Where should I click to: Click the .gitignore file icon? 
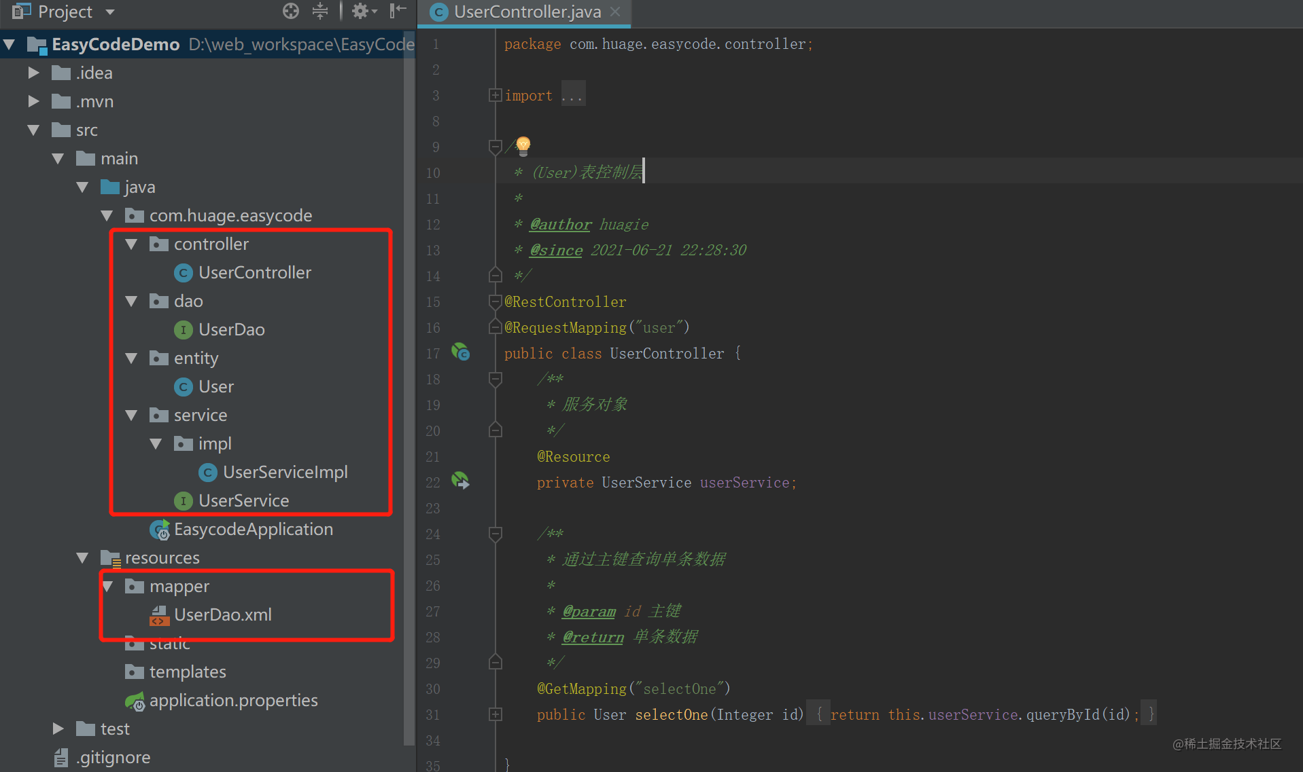click(x=61, y=757)
